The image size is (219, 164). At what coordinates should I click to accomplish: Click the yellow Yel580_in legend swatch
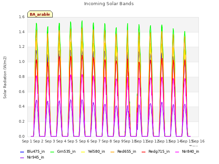(83, 152)
